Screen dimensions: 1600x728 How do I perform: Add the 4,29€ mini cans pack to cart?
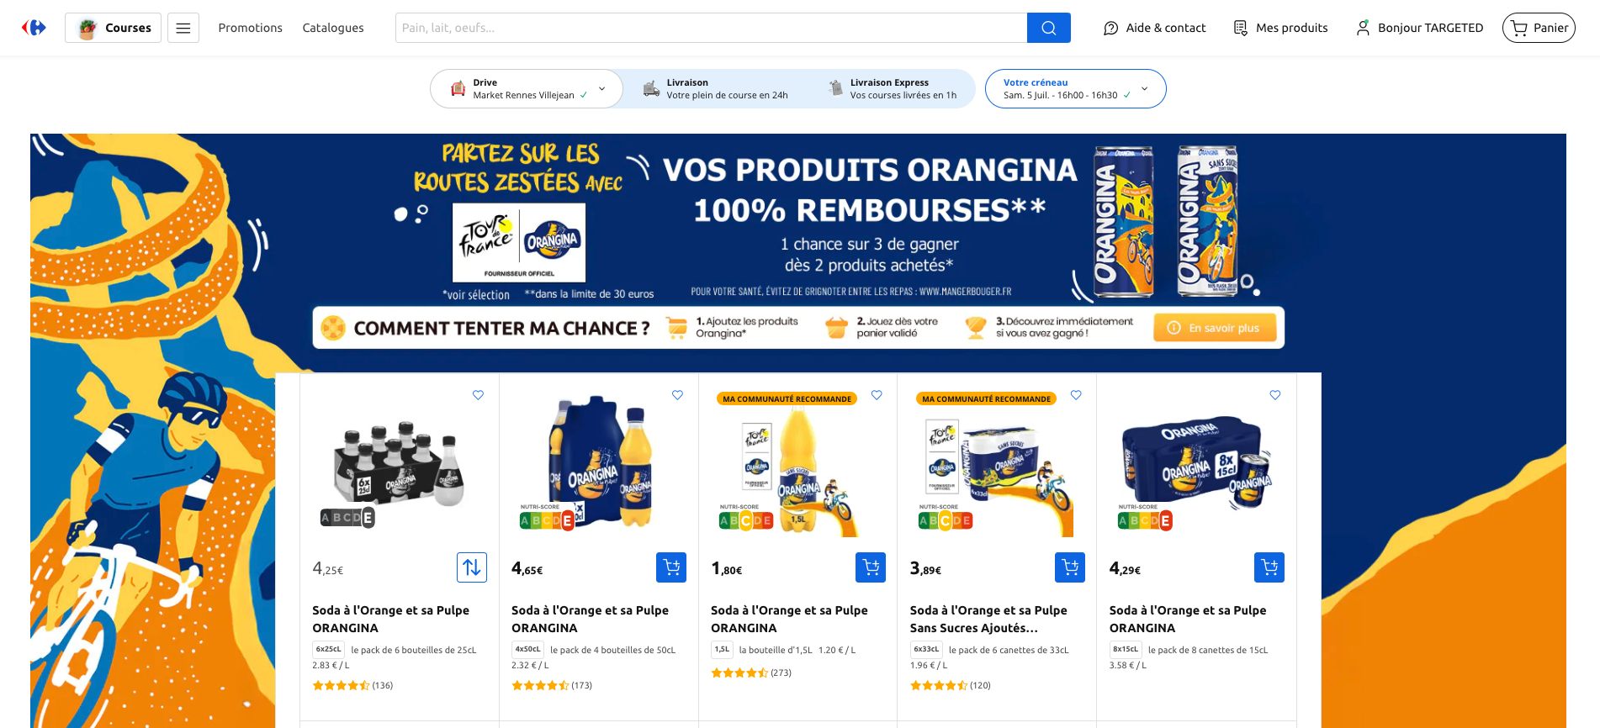point(1269,567)
